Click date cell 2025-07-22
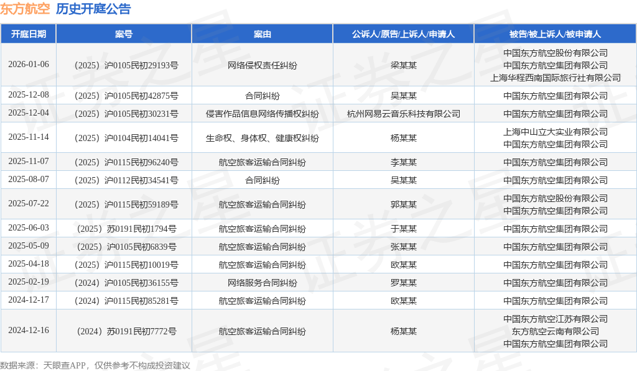The height and width of the screenshot is (371, 637). tap(29, 204)
